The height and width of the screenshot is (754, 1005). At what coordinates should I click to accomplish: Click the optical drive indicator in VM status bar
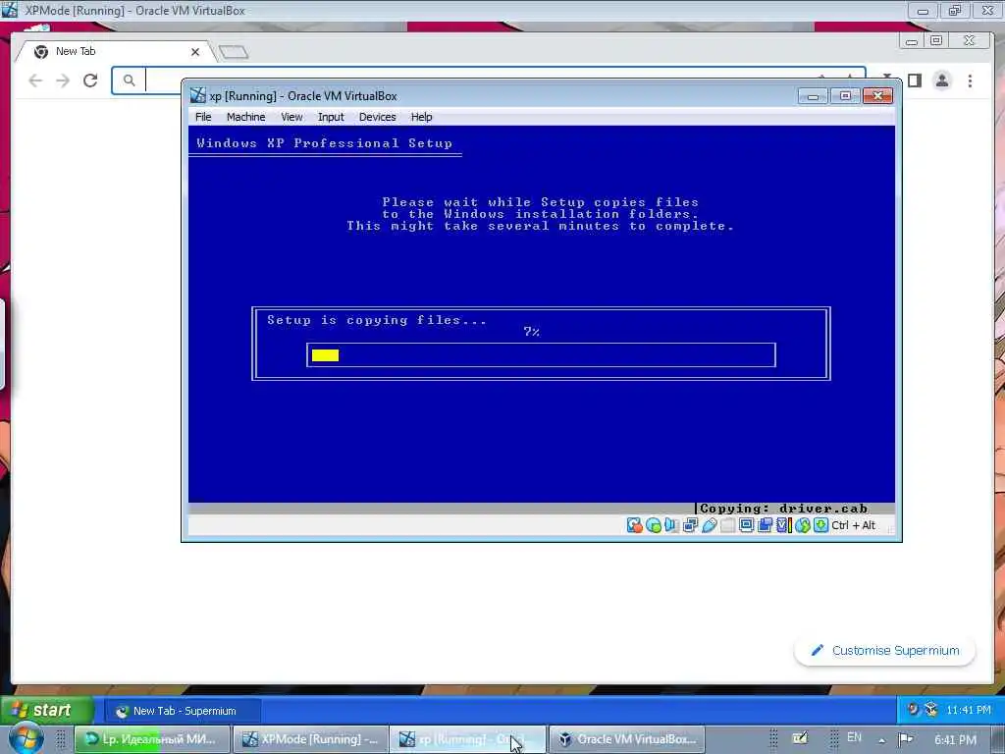tap(653, 526)
